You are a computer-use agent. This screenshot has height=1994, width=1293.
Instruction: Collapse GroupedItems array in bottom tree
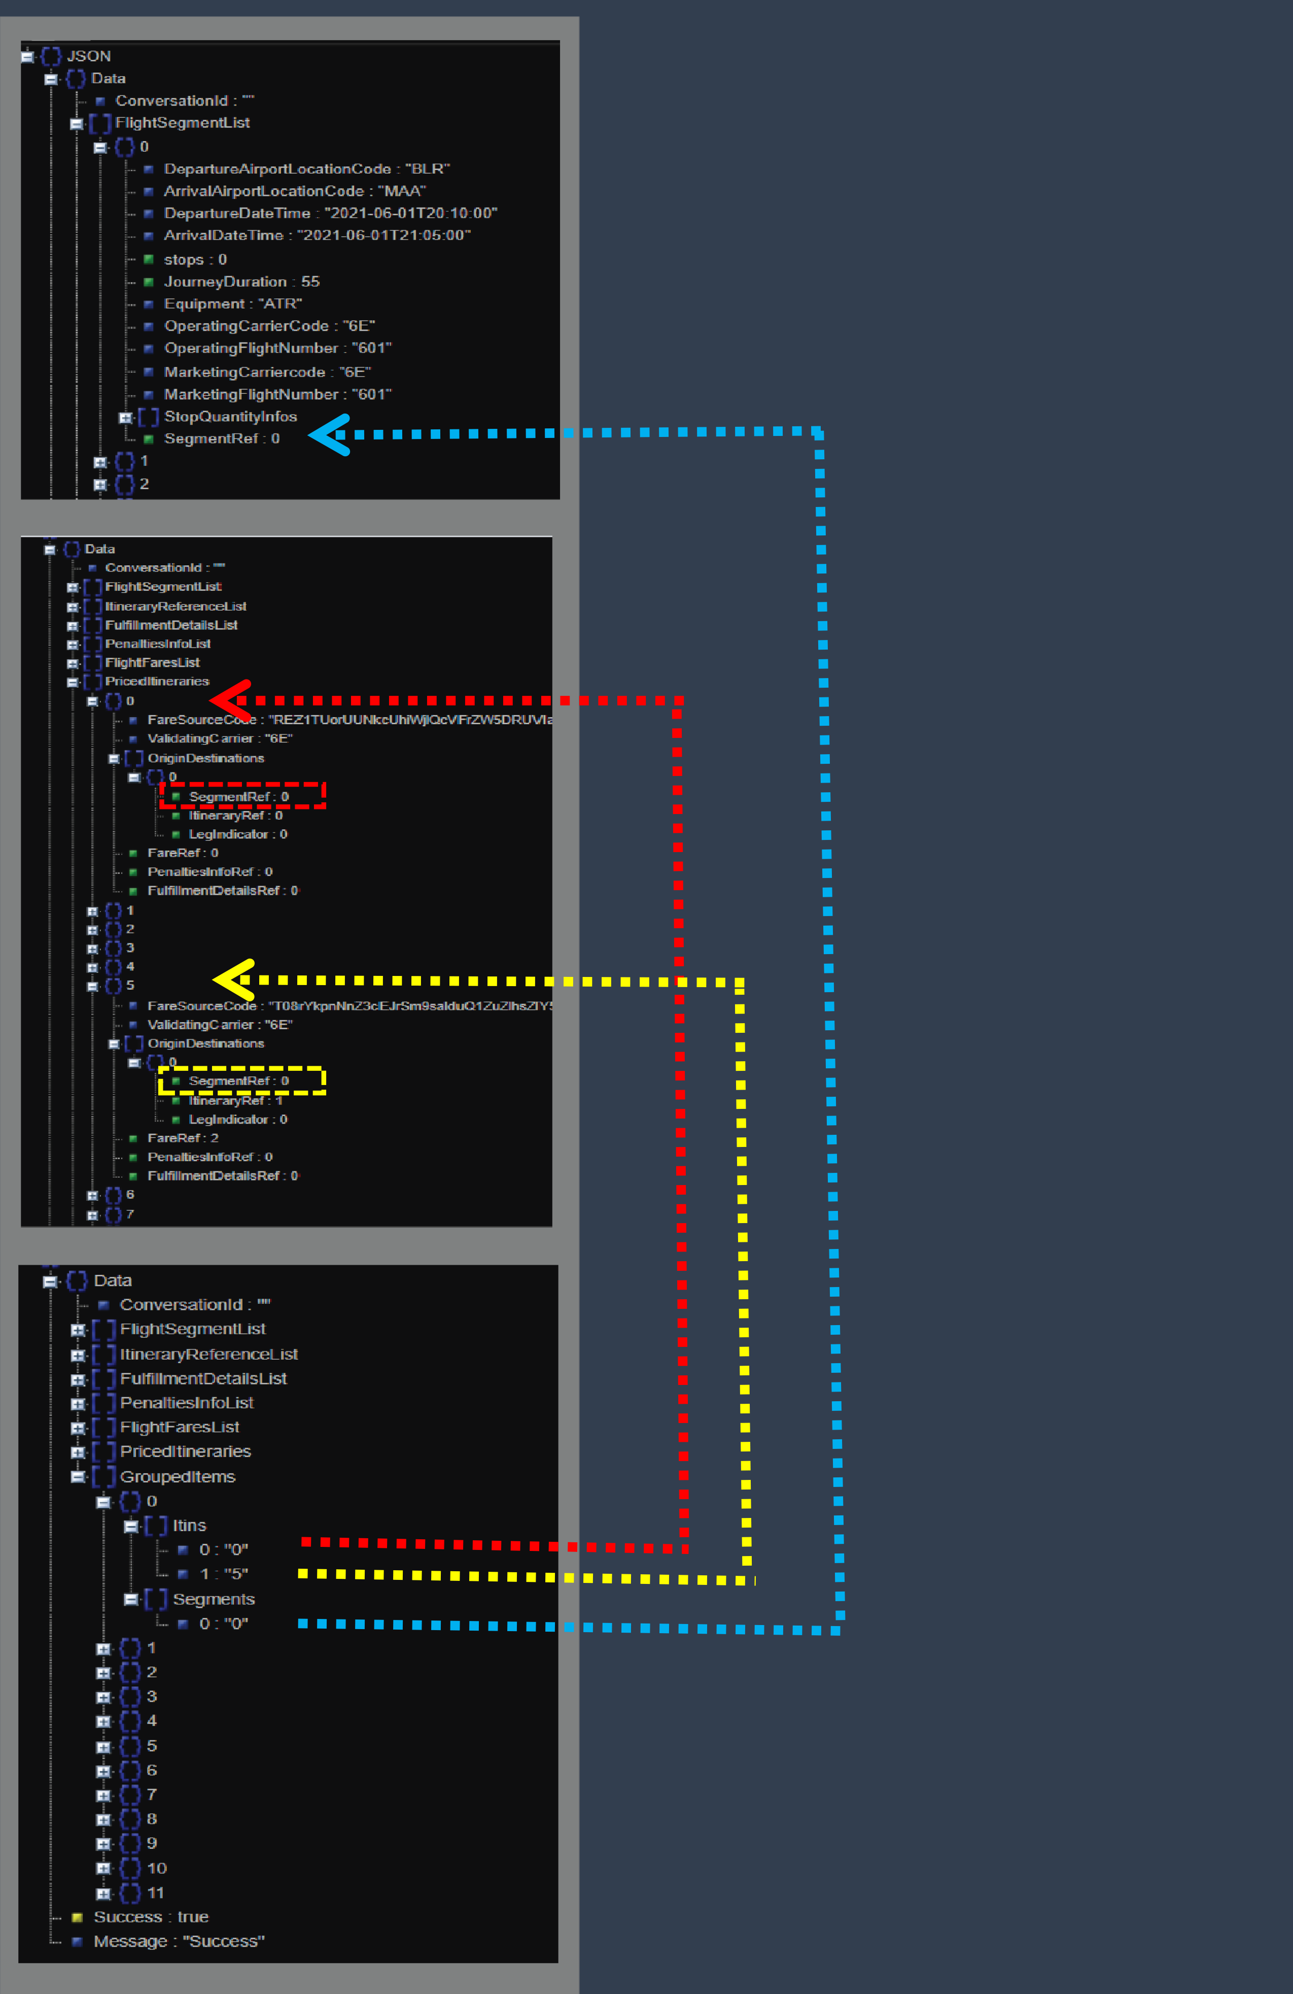pyautogui.click(x=78, y=1476)
